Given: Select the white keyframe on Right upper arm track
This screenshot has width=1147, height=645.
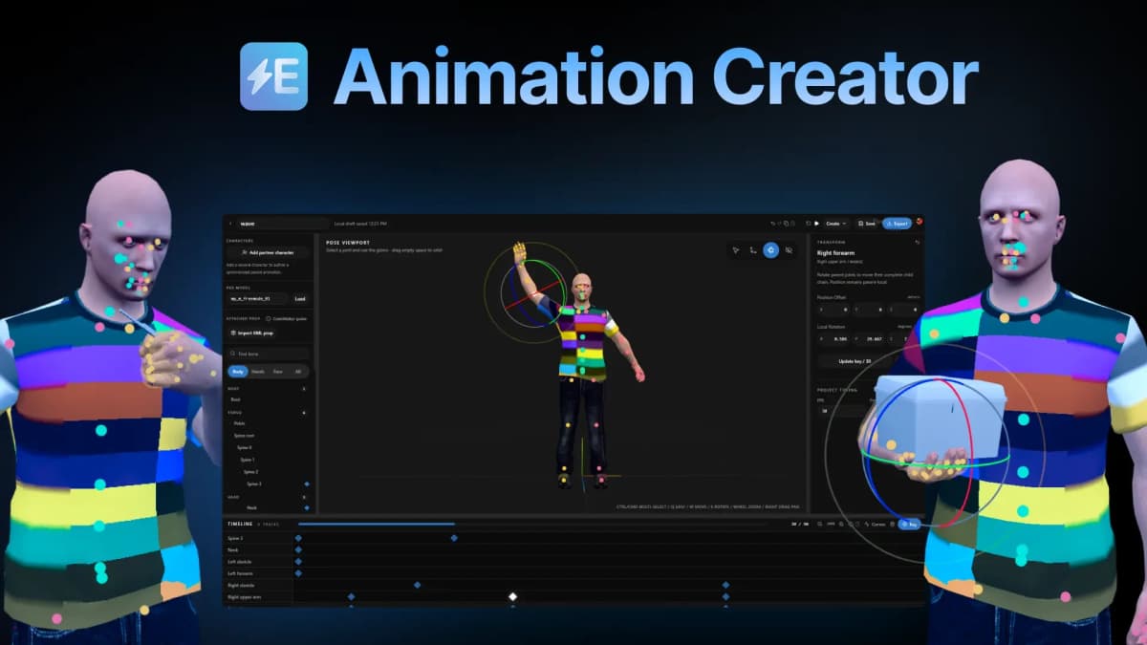Looking at the screenshot, I should coord(512,596).
